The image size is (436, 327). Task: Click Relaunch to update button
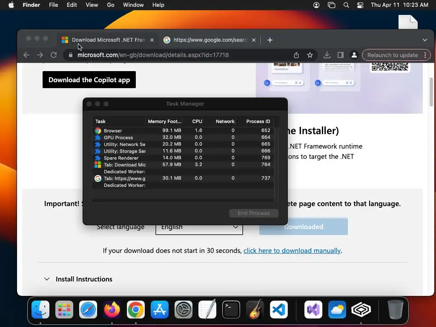coord(392,55)
